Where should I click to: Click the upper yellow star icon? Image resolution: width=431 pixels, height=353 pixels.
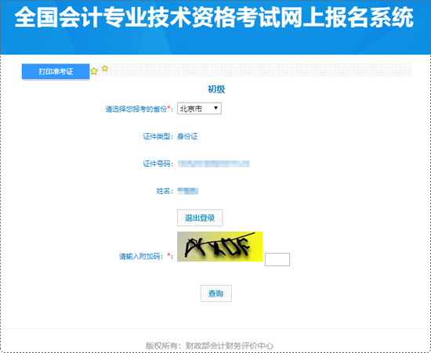click(x=105, y=68)
